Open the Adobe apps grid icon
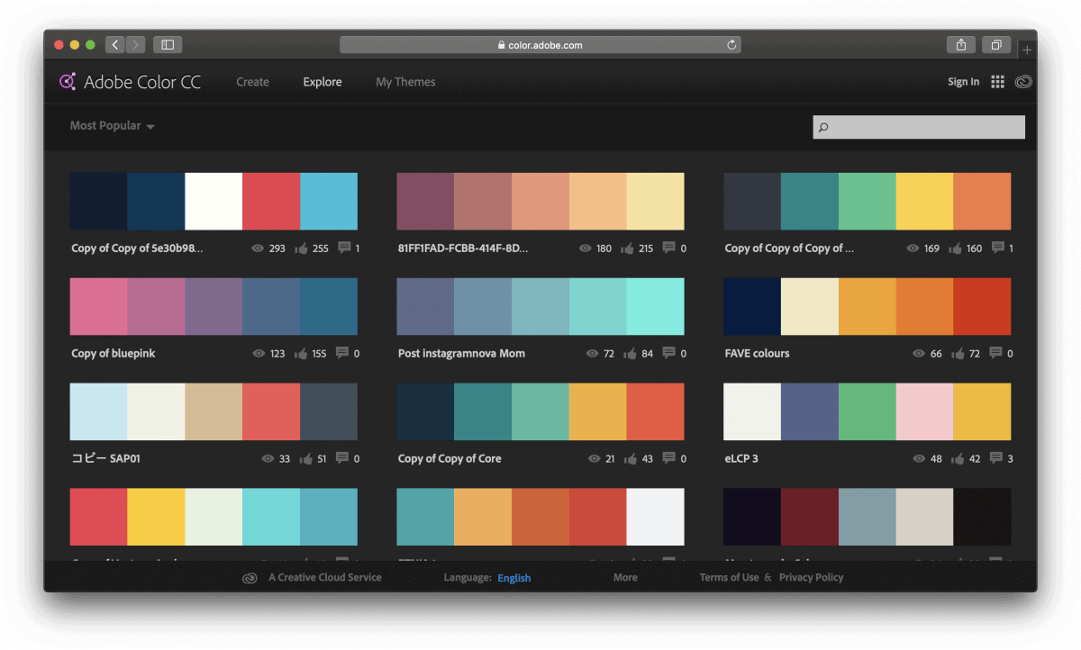1081x650 pixels. click(x=997, y=82)
